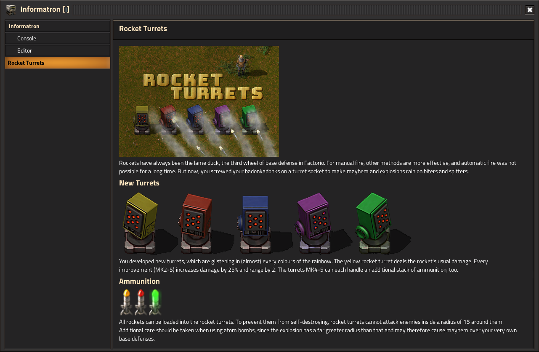Click the engineer character in the banner
This screenshot has height=352, width=539.
pyautogui.click(x=241, y=65)
